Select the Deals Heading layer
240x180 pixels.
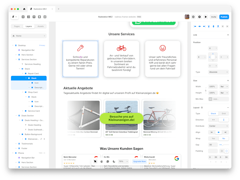click(x=34, y=125)
